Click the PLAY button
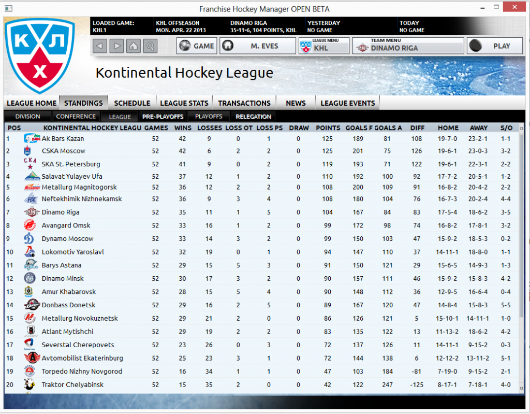 (495, 46)
